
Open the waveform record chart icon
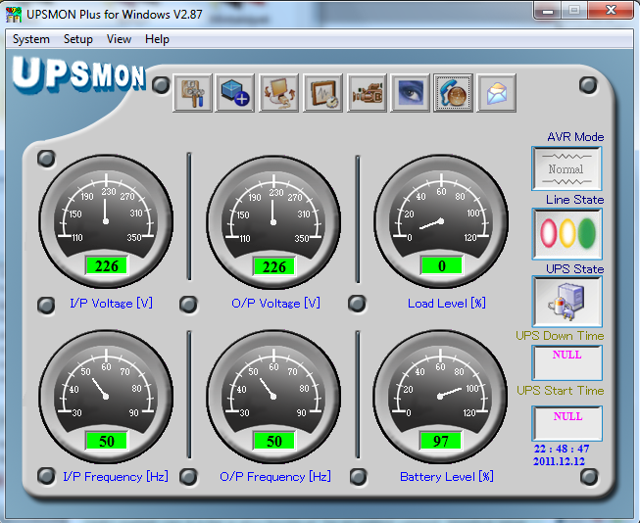pos(323,93)
